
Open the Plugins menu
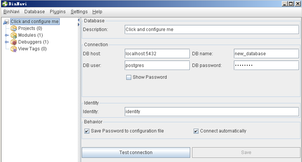click(57, 12)
